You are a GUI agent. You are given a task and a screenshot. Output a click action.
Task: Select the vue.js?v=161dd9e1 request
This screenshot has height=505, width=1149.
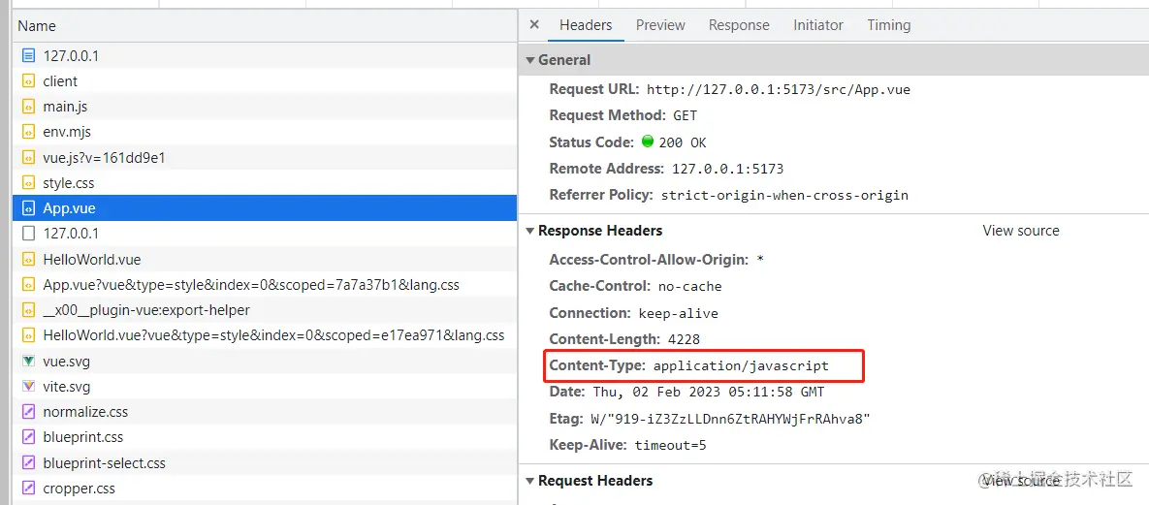pyautogui.click(x=265, y=158)
